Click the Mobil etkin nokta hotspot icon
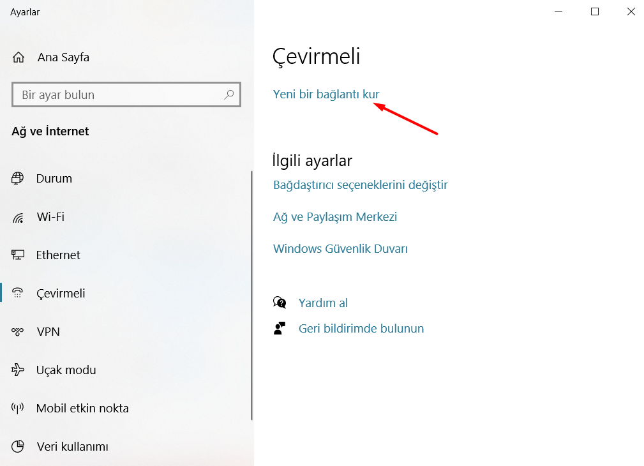This screenshot has height=466, width=644. pyautogui.click(x=18, y=408)
